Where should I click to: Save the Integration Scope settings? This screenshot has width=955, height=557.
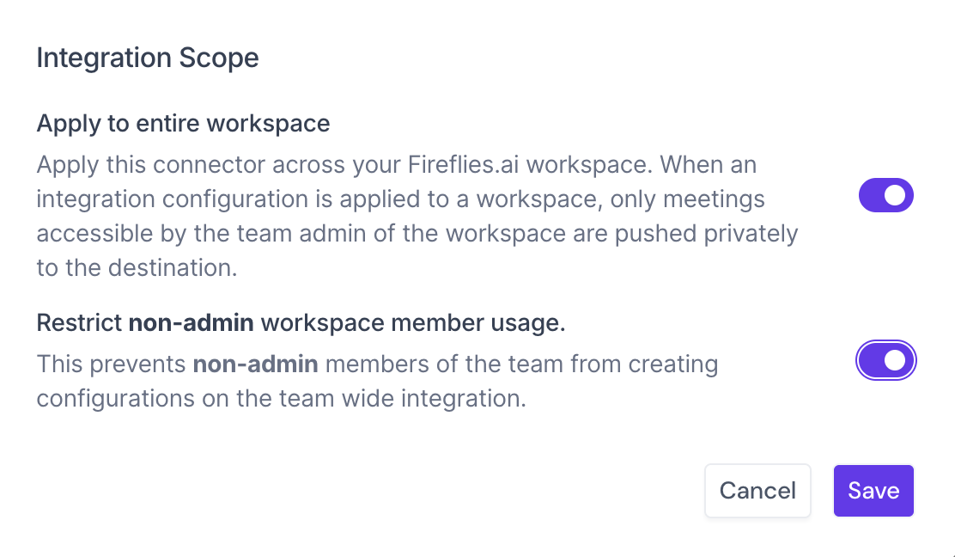(x=873, y=491)
